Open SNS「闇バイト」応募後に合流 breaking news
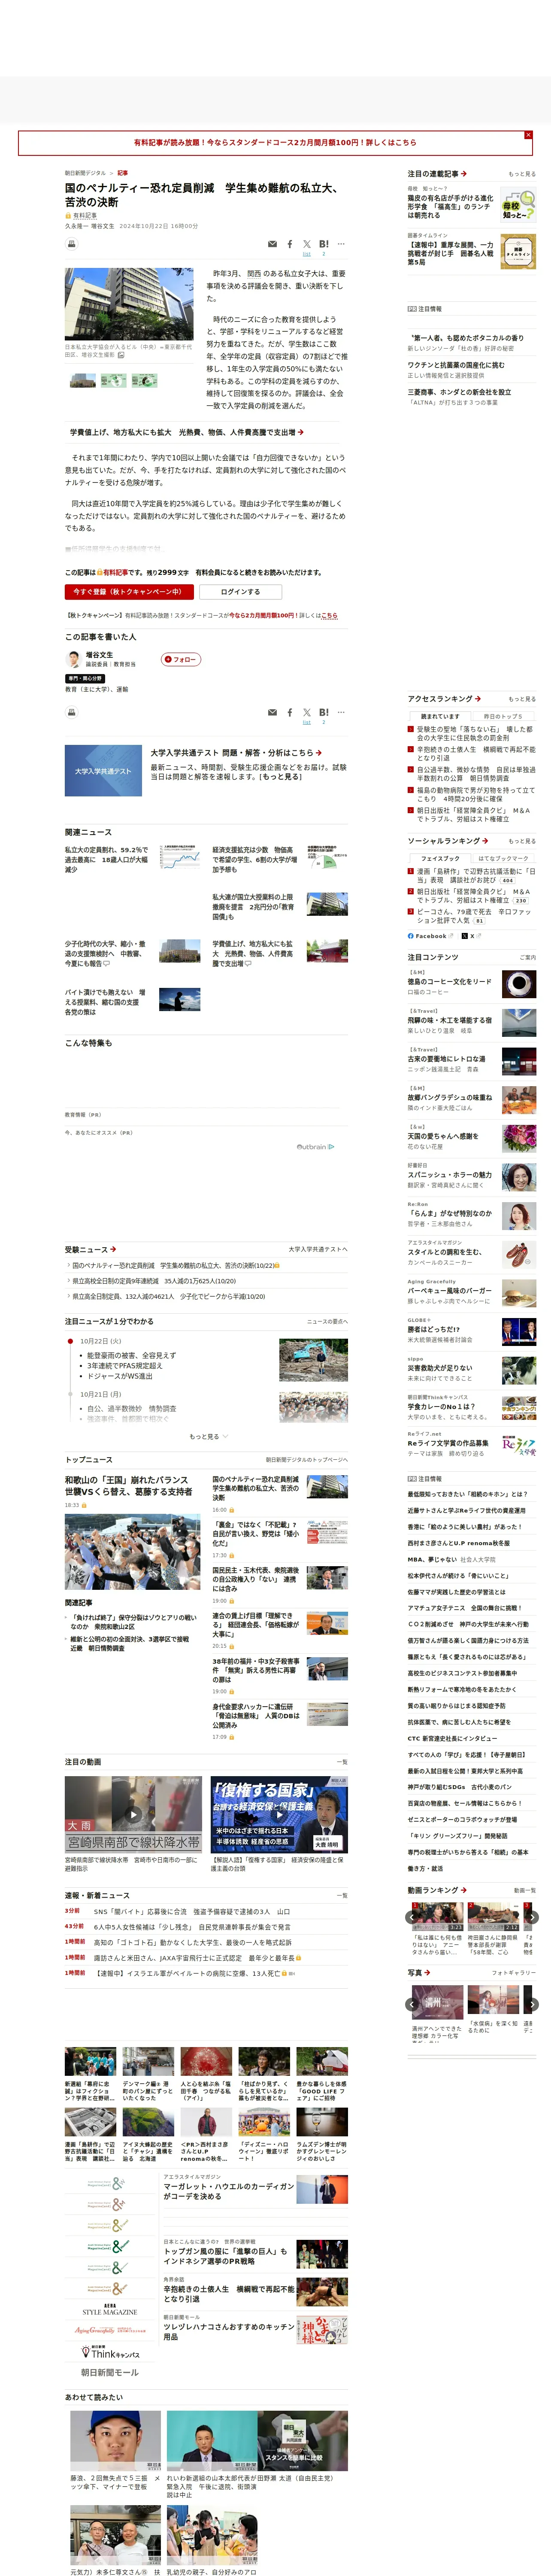Image resolution: width=551 pixels, height=2576 pixels. [192, 1911]
